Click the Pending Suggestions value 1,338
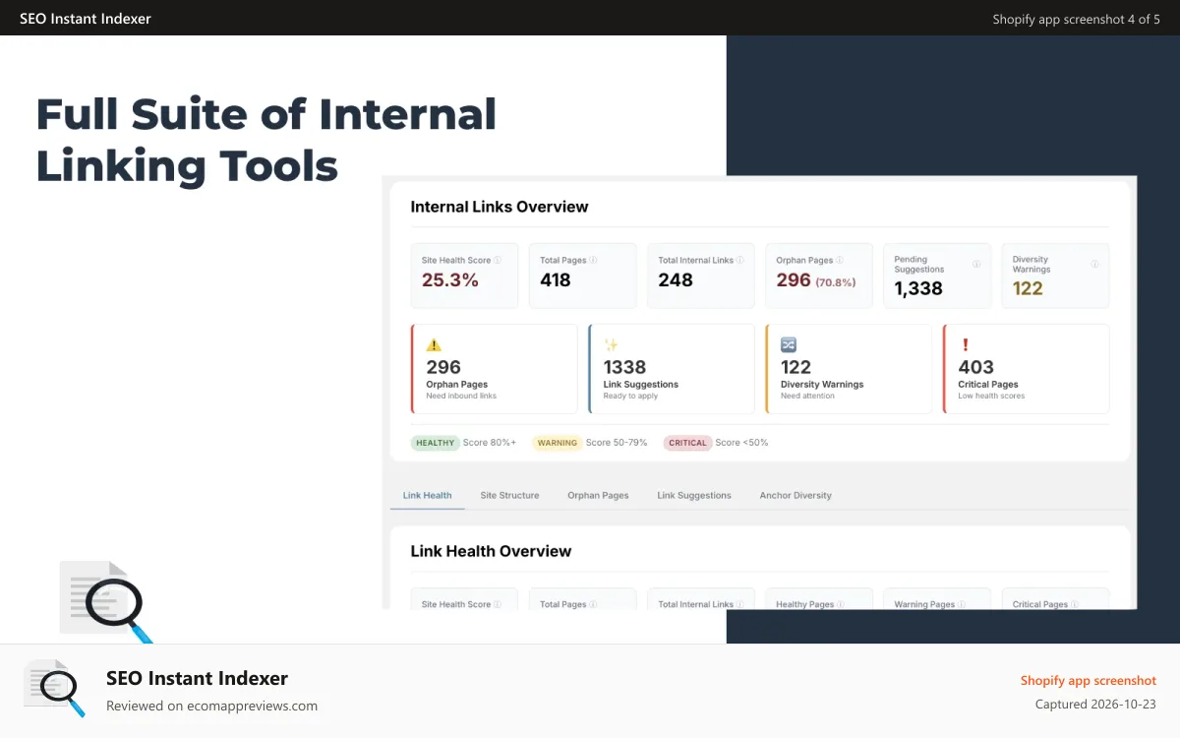Screen dimensions: 1180x738 [x=918, y=288]
